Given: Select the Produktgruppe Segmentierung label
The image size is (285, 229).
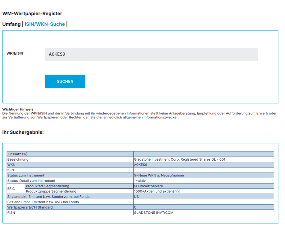Looking at the screenshot, I should pyautogui.click(x=51, y=191).
